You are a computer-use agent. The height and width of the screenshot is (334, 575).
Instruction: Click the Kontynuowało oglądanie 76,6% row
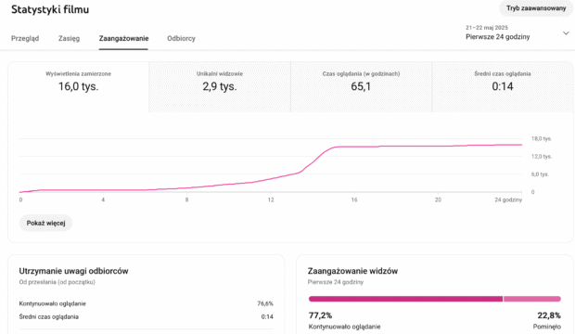click(x=146, y=303)
